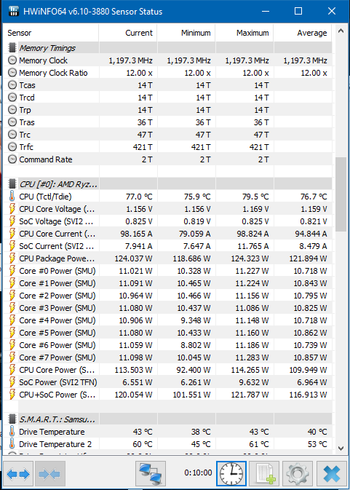Select the SoC Current (SVI2 ... label
Screen dimensions: 350x490
[57, 246]
